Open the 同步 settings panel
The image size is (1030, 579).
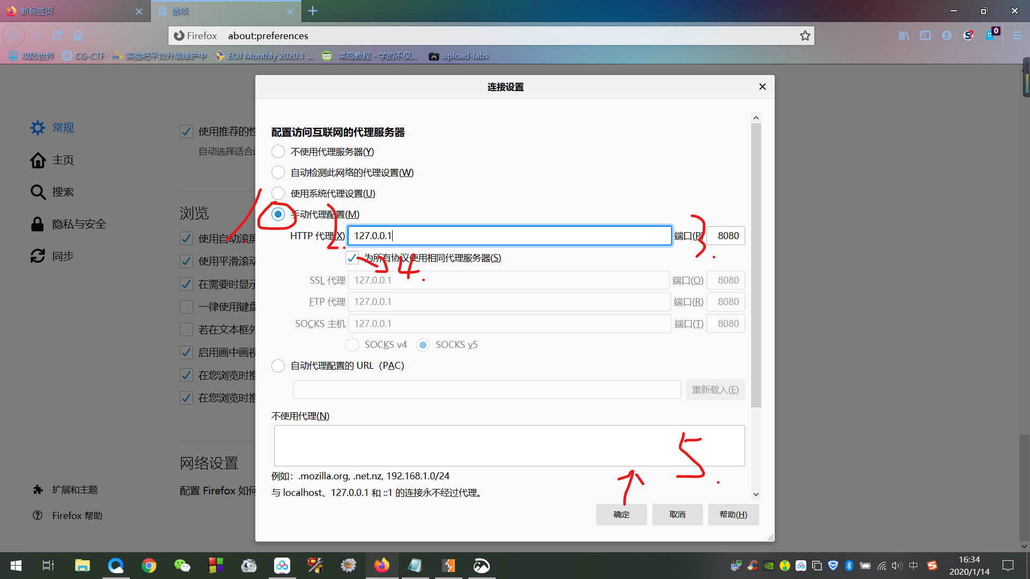pyautogui.click(x=63, y=256)
